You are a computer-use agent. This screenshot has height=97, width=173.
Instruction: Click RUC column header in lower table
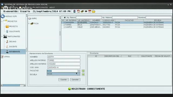pyautogui.click(x=130, y=56)
